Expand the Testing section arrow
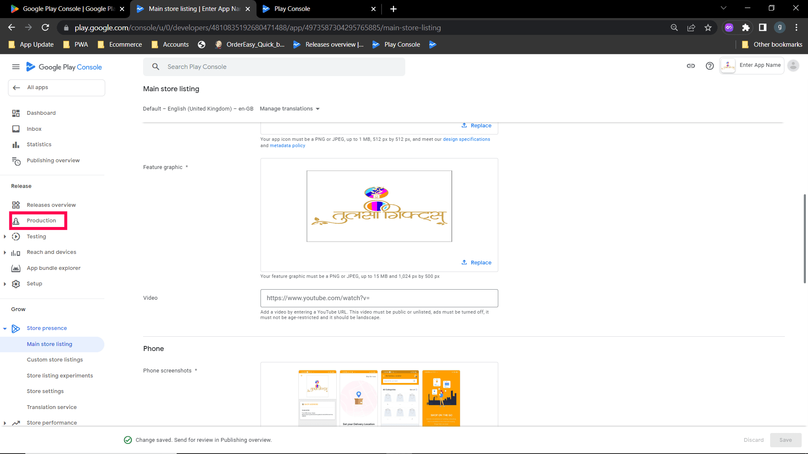Viewport: 808px width, 454px height. [x=5, y=237]
